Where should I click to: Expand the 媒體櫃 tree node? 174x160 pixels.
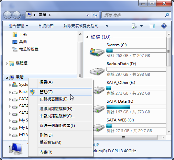click(7, 64)
